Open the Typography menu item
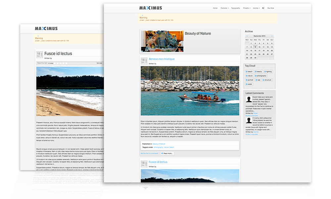This screenshot has height=199, width=331. tap(235, 8)
